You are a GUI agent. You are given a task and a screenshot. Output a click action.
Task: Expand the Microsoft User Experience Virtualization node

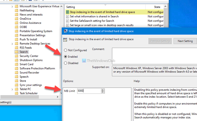click(x=12, y=6)
